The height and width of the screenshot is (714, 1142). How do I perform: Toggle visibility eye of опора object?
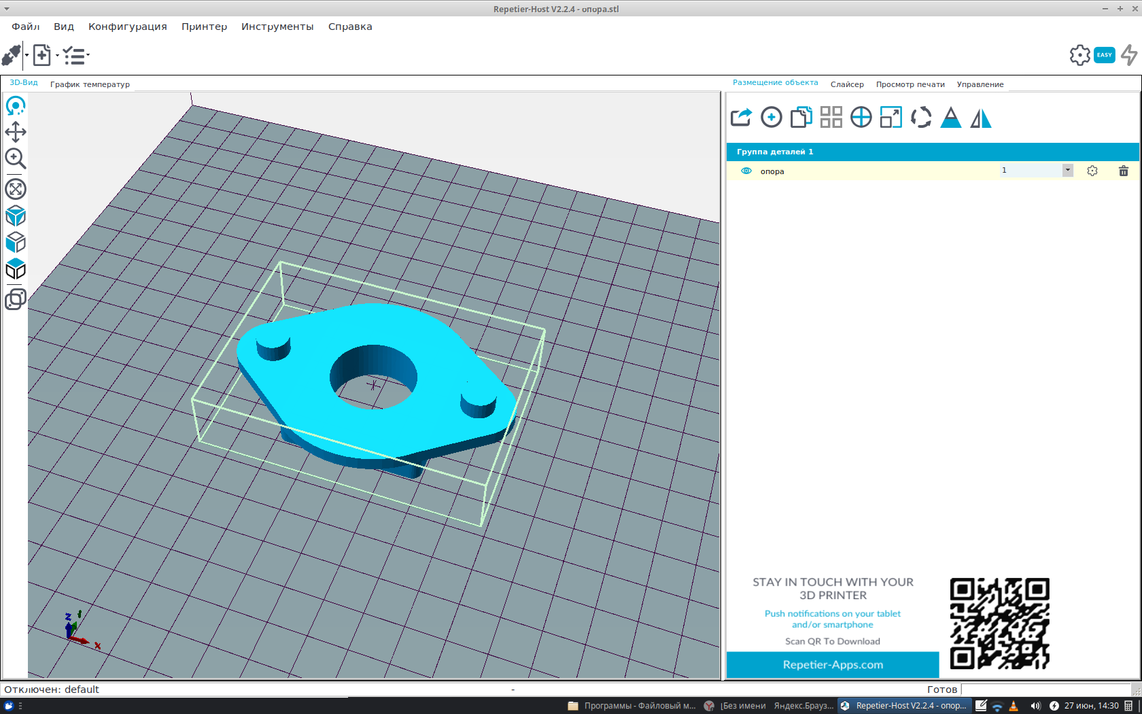click(746, 171)
